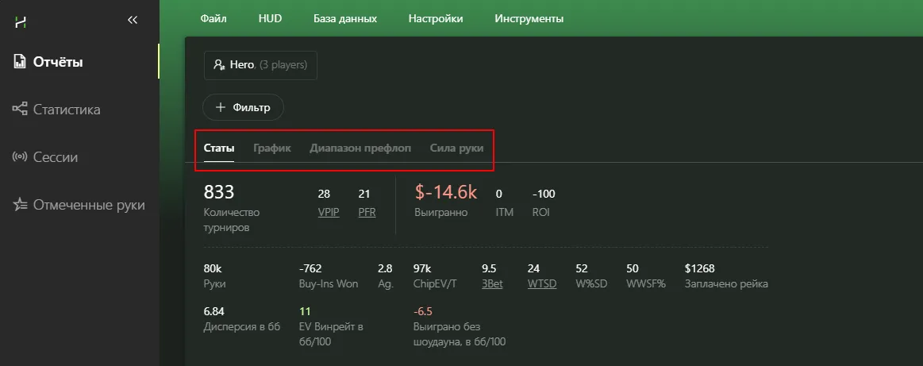Select the Сила руки tab

click(x=456, y=148)
